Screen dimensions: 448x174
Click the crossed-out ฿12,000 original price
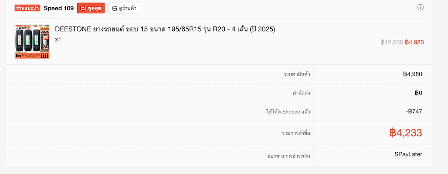tap(392, 42)
